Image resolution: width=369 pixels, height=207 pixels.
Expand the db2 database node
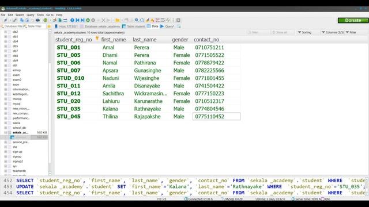[5, 32]
